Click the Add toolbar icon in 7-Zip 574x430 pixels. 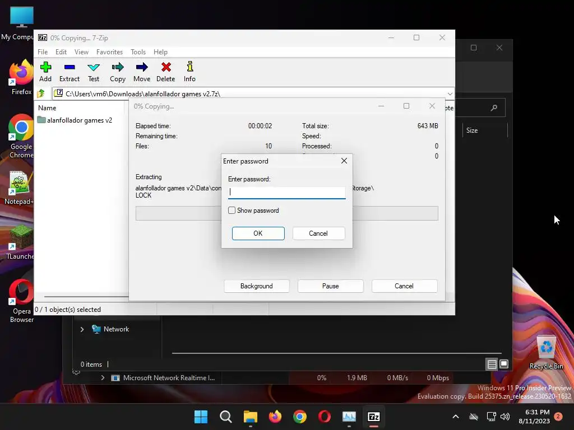(x=45, y=72)
